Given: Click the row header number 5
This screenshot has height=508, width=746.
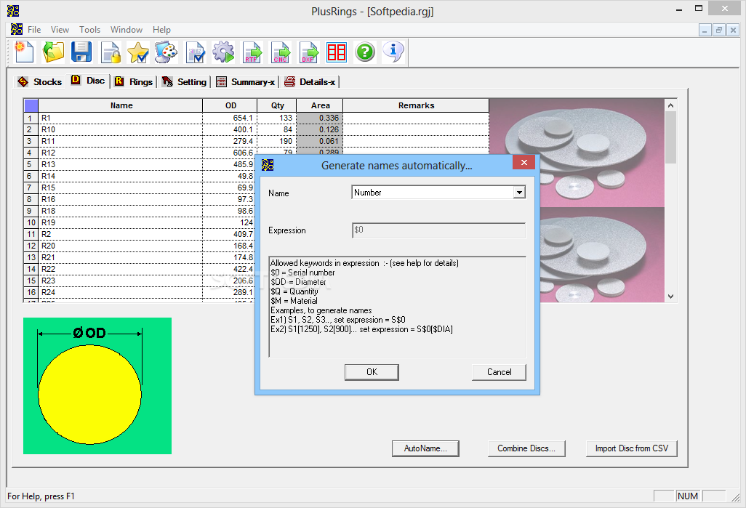Looking at the screenshot, I should click(31, 164).
